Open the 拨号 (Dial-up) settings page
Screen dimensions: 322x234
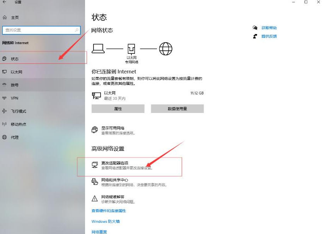point(15,85)
